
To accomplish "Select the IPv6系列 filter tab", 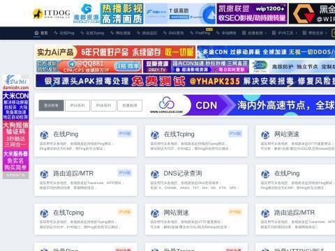I will pos(103,105).
